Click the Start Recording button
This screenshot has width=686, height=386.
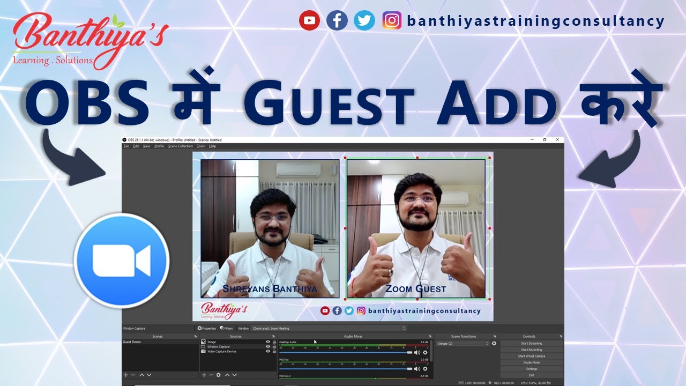coord(531,350)
